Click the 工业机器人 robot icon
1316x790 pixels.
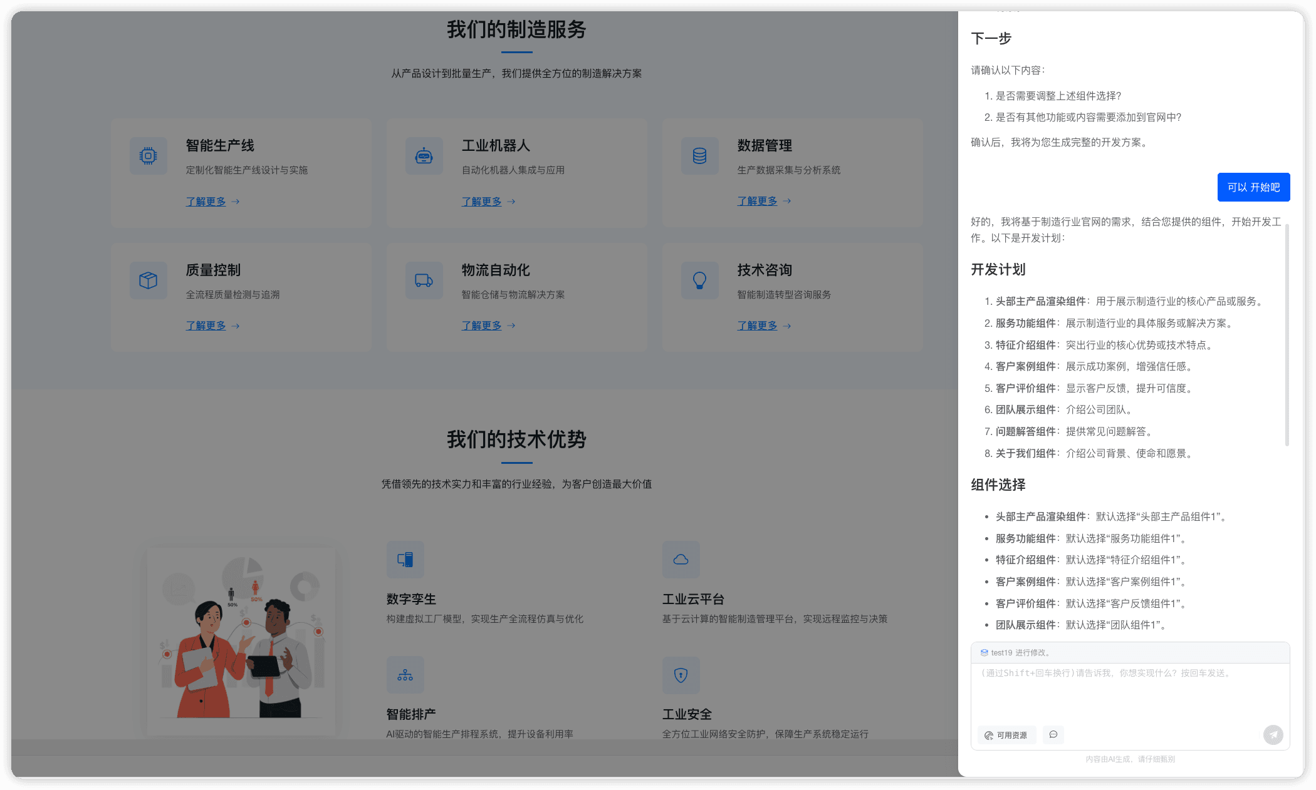point(424,156)
